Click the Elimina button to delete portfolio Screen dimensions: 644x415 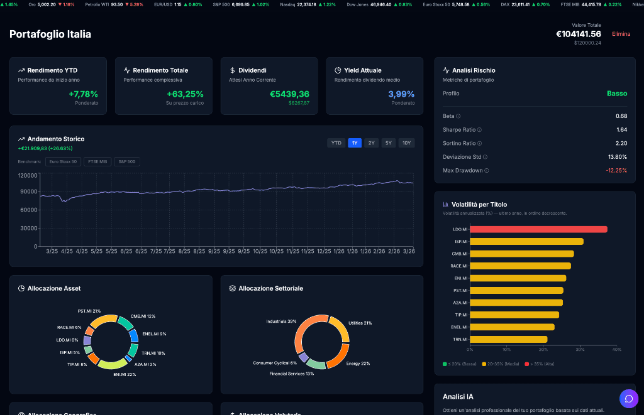tap(621, 34)
